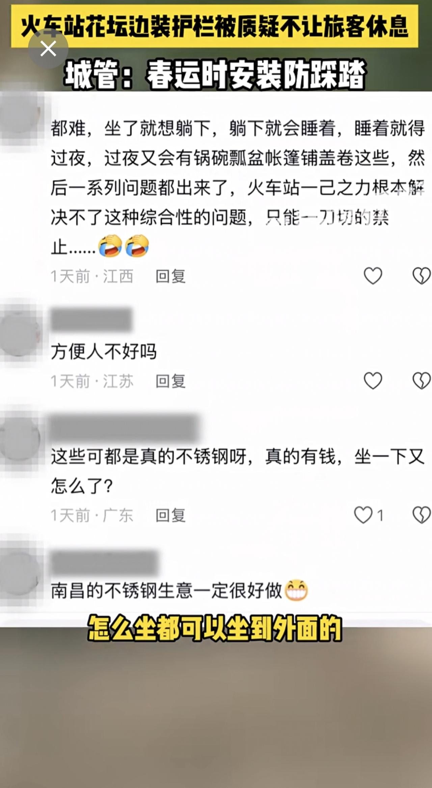Dislike the Guangdong stainless steel comment
This screenshot has width=432, height=788.
tap(422, 515)
